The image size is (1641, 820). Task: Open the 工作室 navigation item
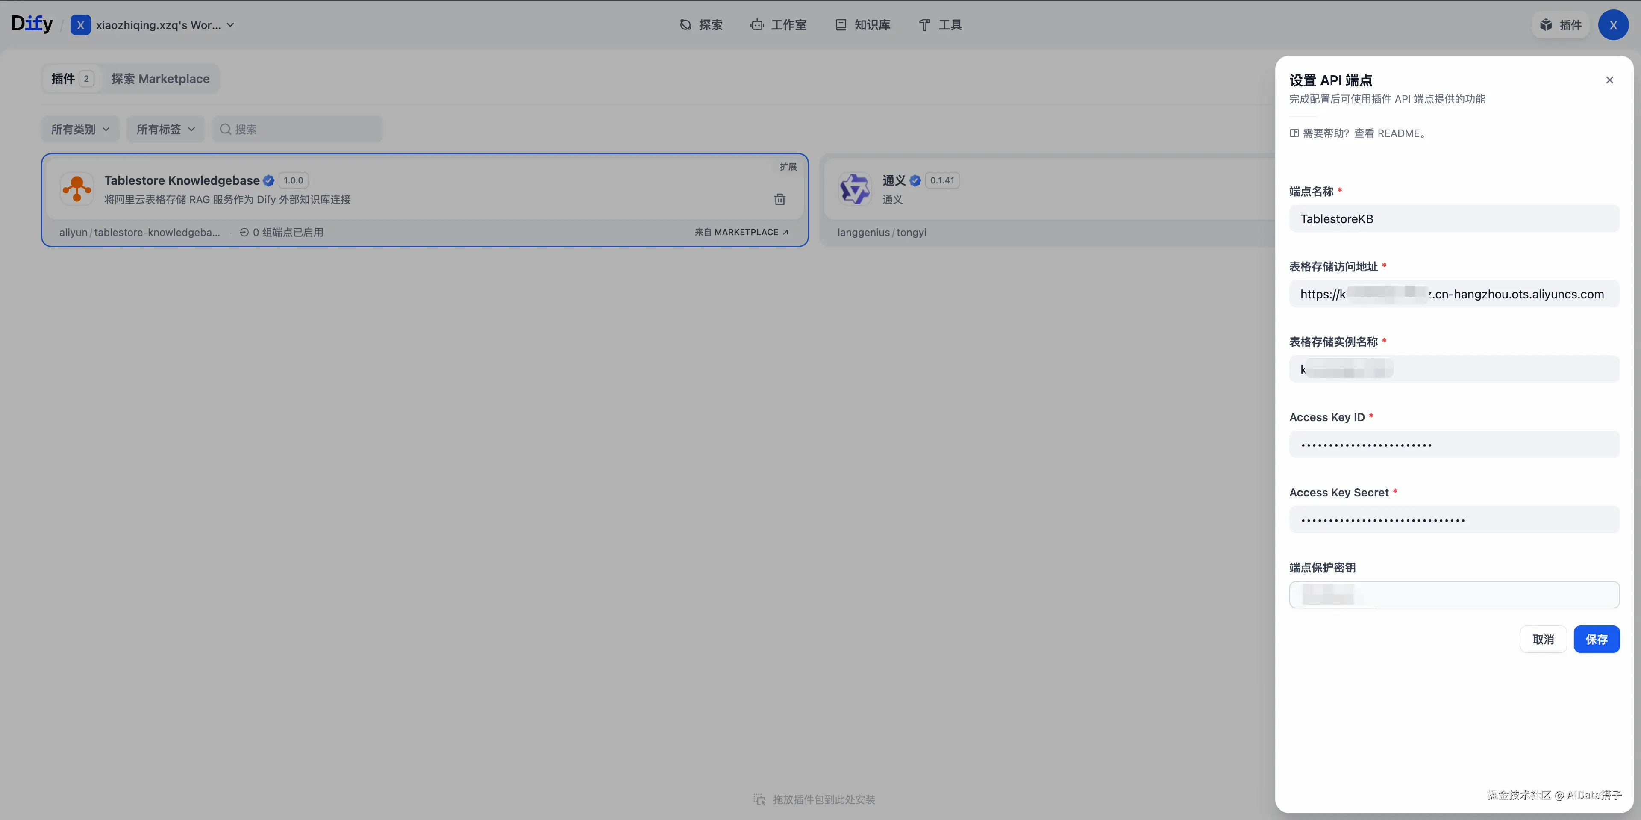[779, 25]
